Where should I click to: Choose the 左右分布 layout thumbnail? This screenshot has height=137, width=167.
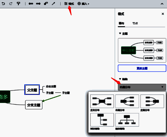pyautogui.click(x=102, y=101)
